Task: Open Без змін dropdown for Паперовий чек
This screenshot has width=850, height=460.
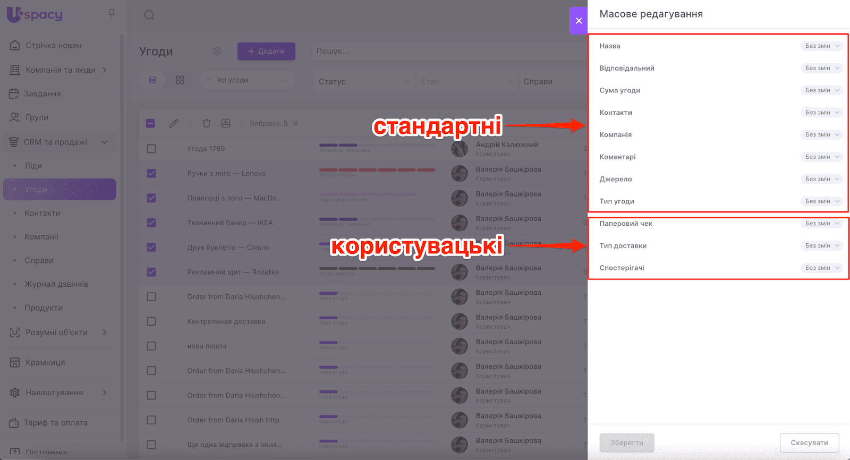Action: point(821,224)
